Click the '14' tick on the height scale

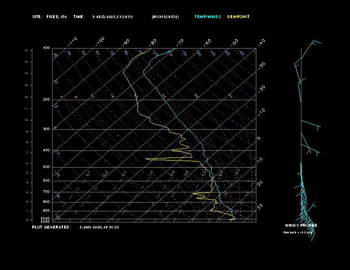coord(26,74)
